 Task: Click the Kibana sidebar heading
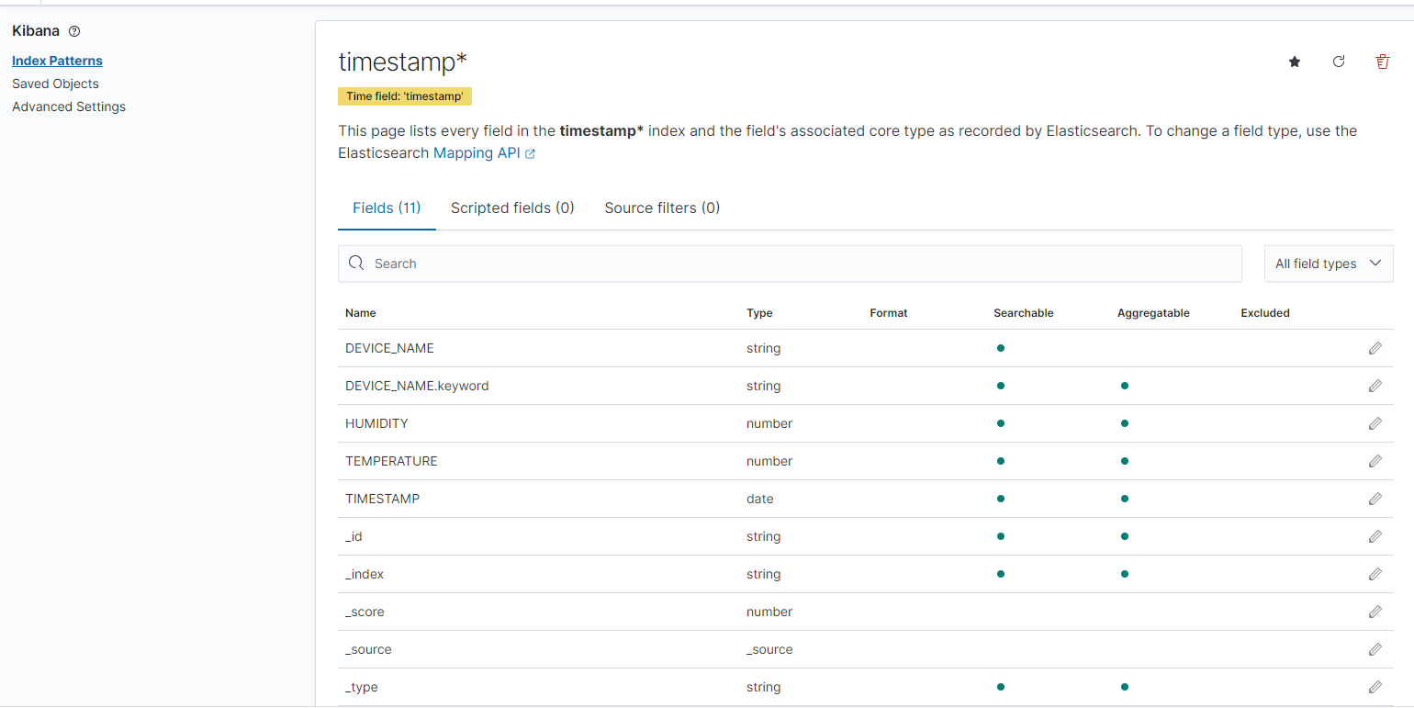(x=36, y=31)
